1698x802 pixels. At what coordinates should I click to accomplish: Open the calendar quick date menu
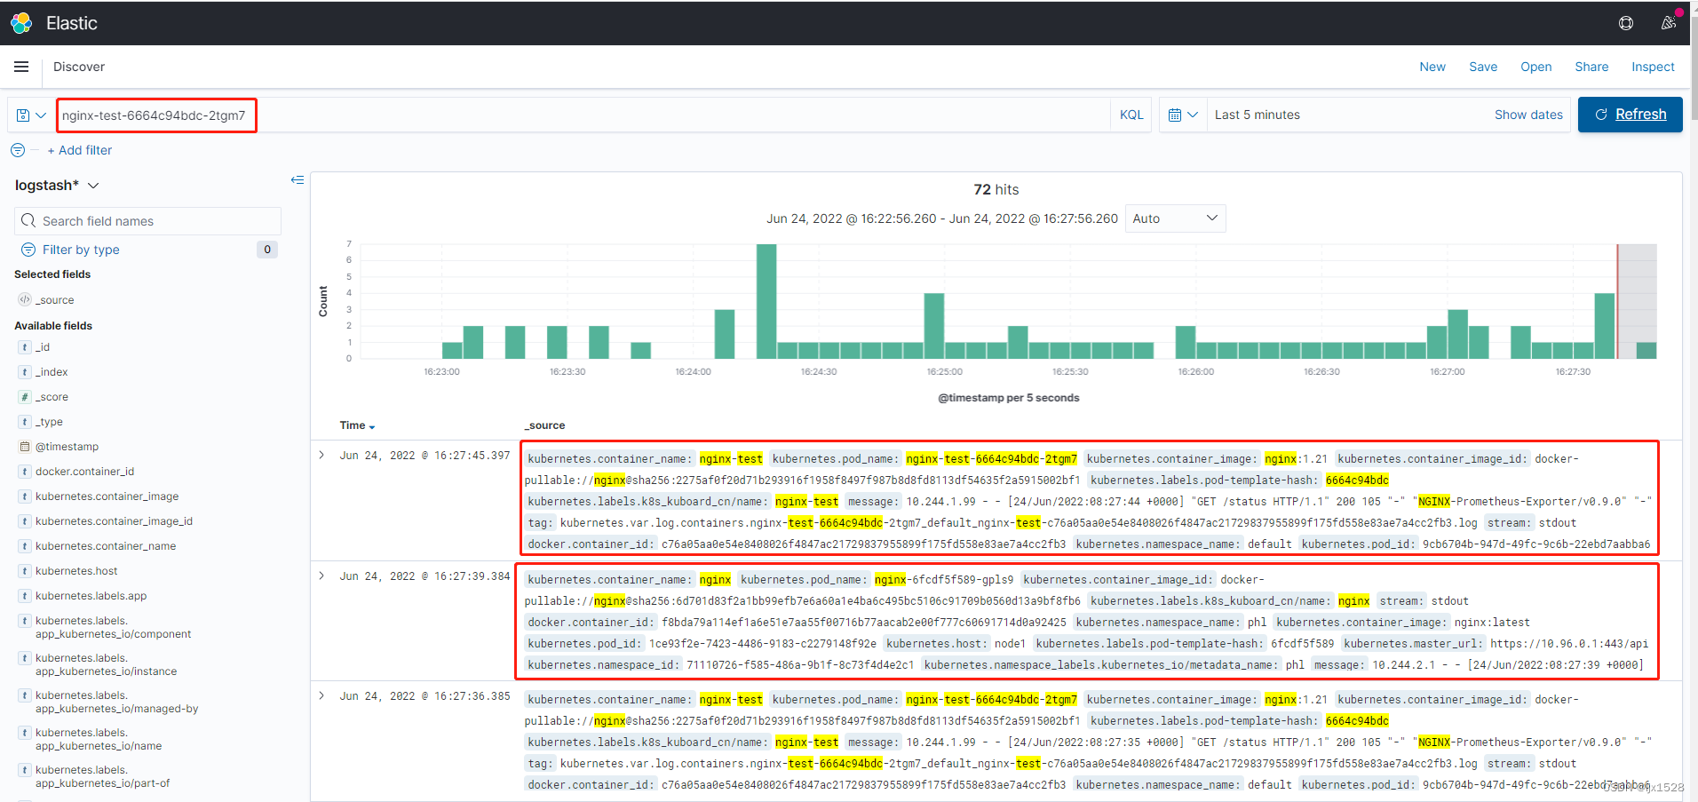(x=1183, y=115)
